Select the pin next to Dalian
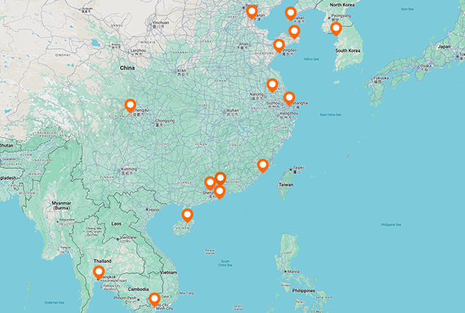Viewport: 465px width, 313px height. pos(291,12)
